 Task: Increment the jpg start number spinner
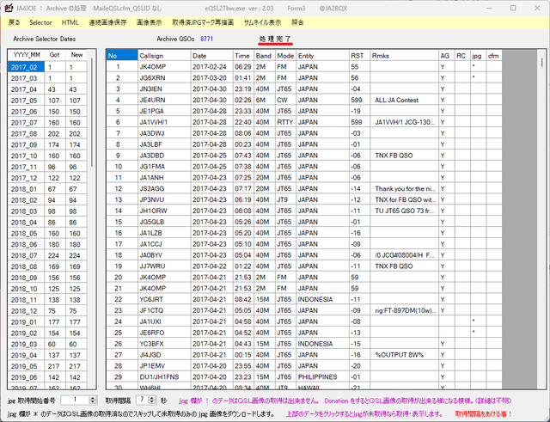click(93, 398)
